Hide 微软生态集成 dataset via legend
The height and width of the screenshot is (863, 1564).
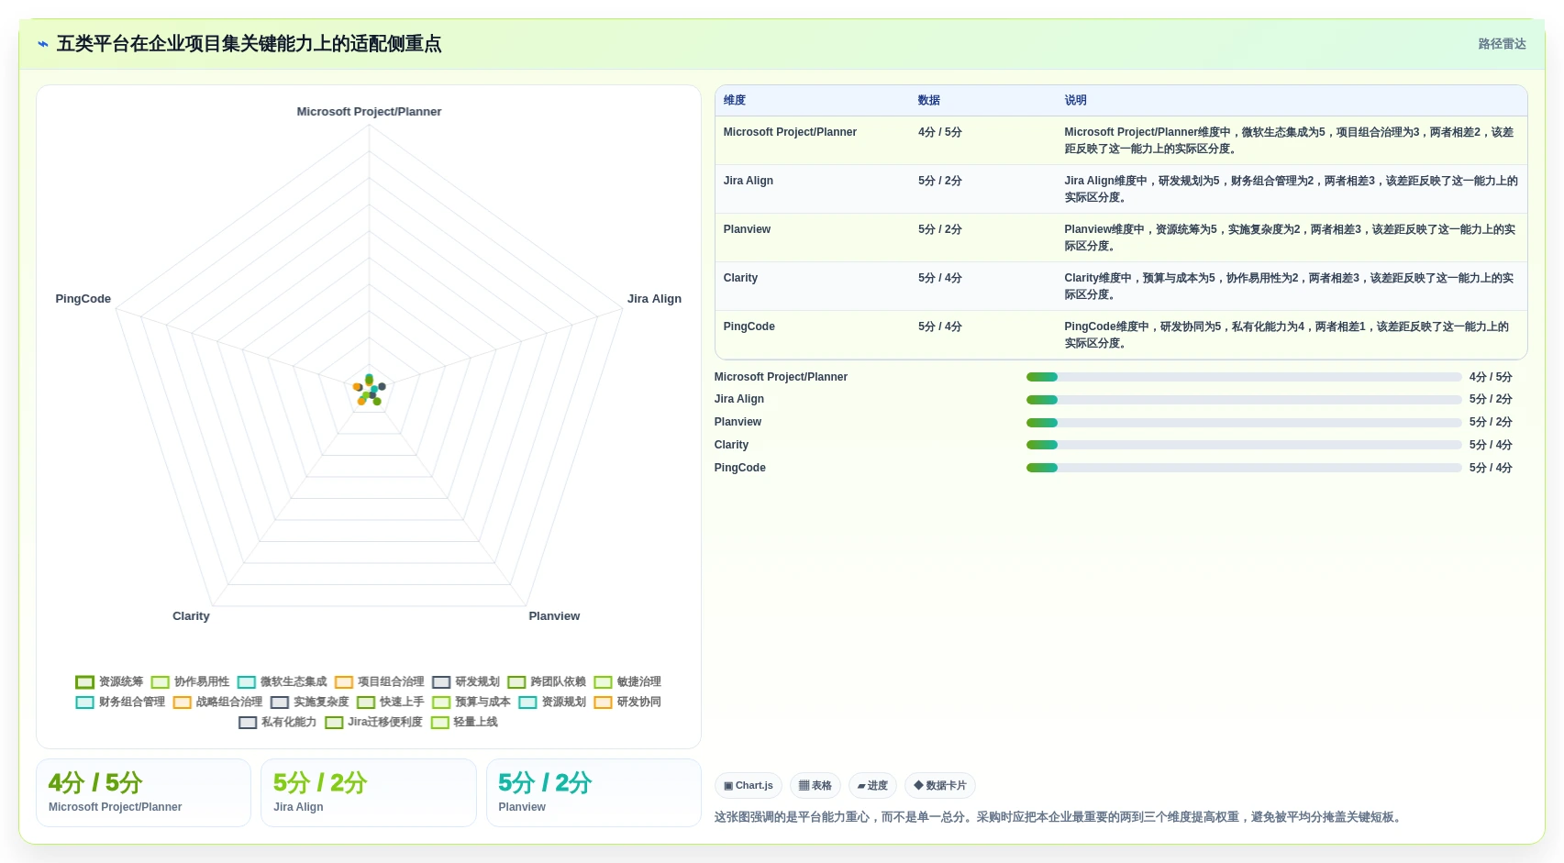point(282,681)
